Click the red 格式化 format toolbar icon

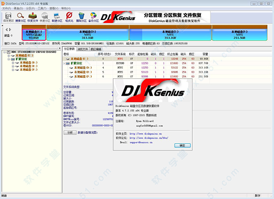click(69, 16)
